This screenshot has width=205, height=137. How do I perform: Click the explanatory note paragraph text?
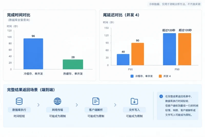tap(182, 106)
